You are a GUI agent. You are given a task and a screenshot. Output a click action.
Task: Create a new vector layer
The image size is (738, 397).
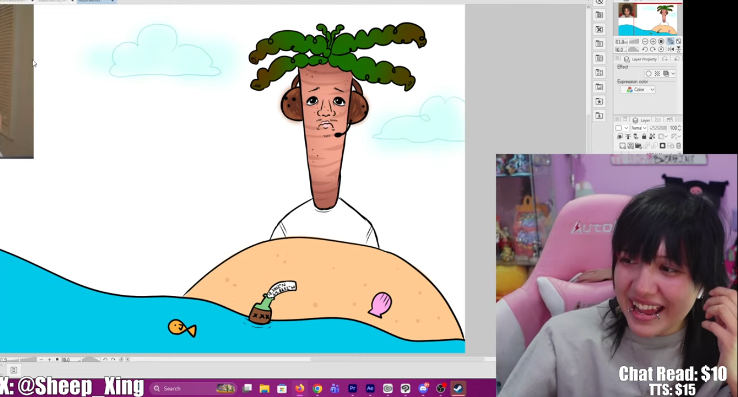(631, 146)
